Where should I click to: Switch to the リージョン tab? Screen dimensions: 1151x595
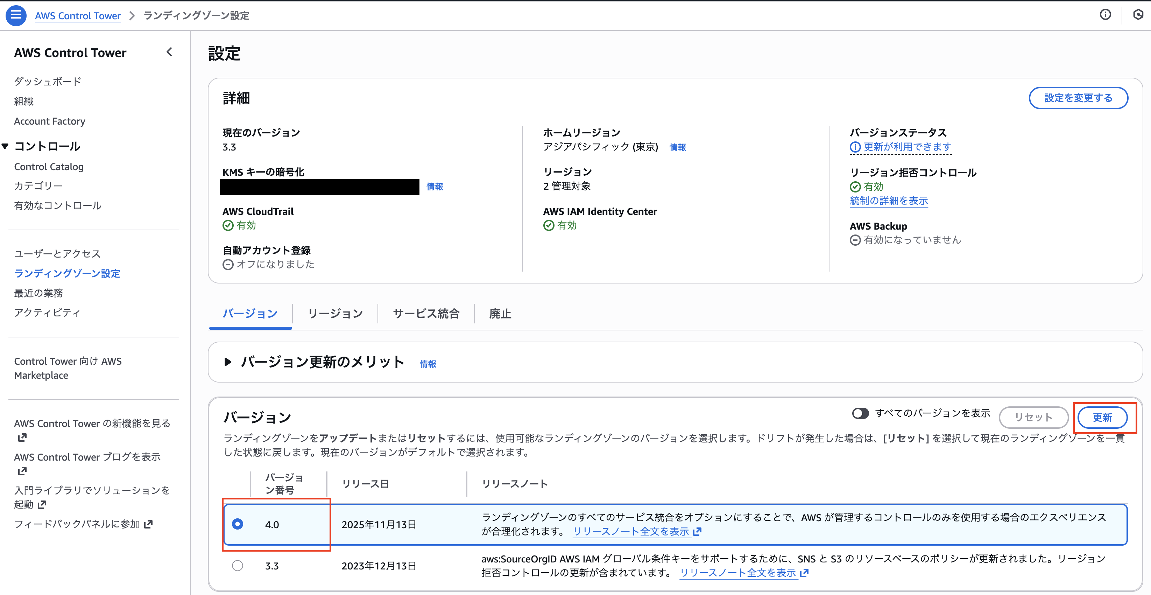pos(335,313)
